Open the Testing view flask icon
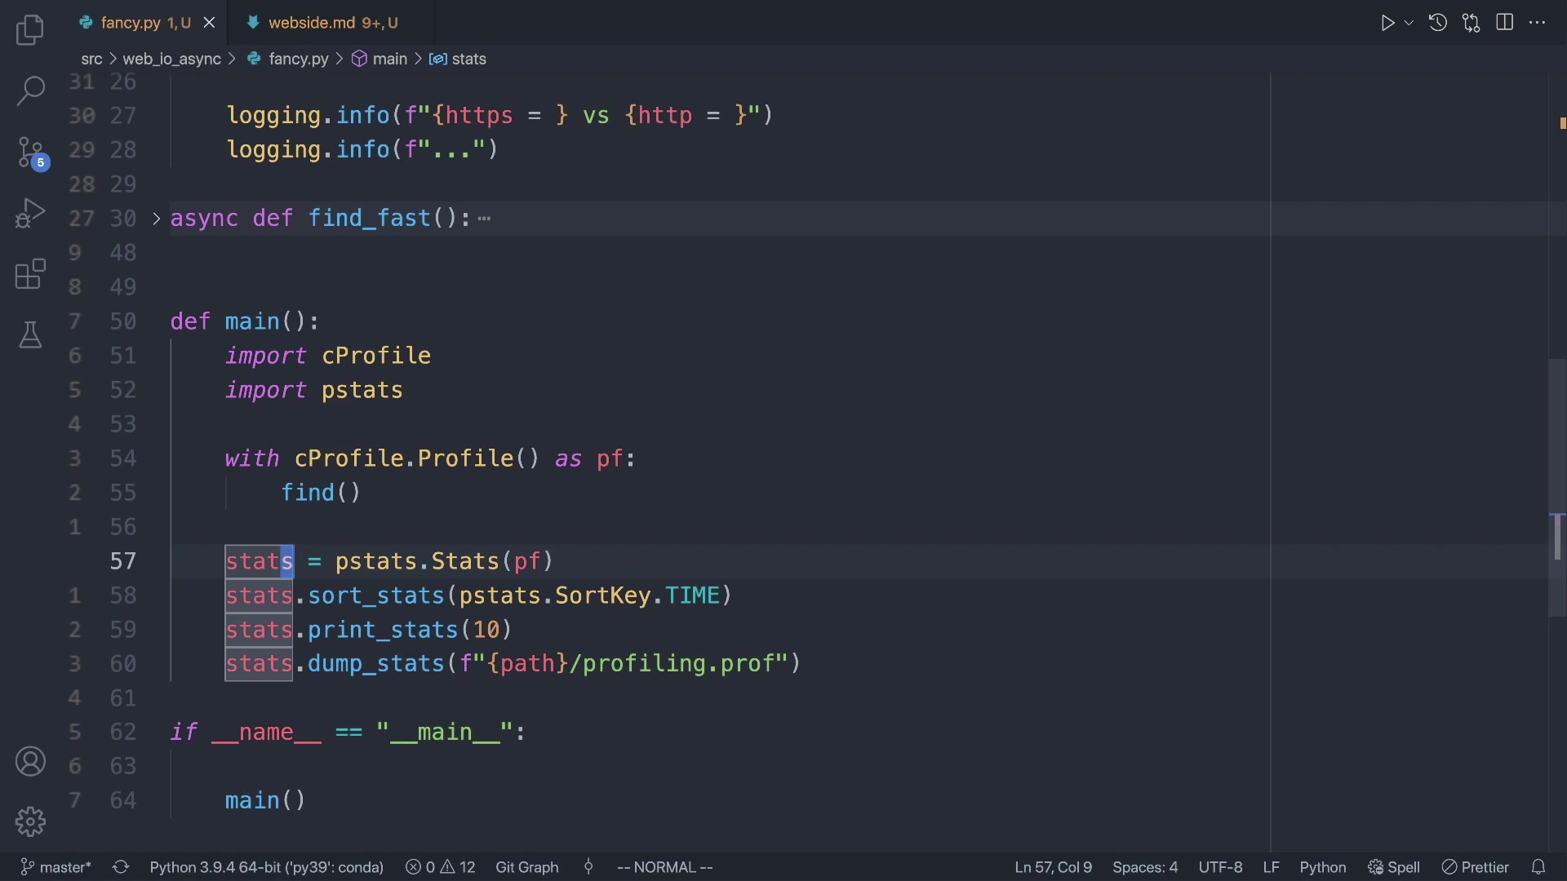Viewport: 1567px width, 881px height. (x=30, y=334)
